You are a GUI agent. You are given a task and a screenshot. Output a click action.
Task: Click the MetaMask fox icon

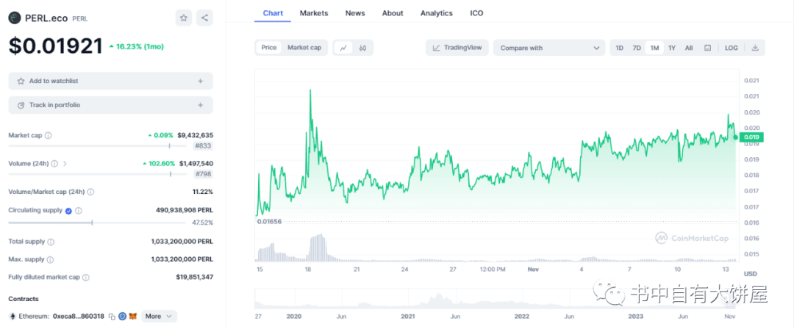click(x=133, y=317)
